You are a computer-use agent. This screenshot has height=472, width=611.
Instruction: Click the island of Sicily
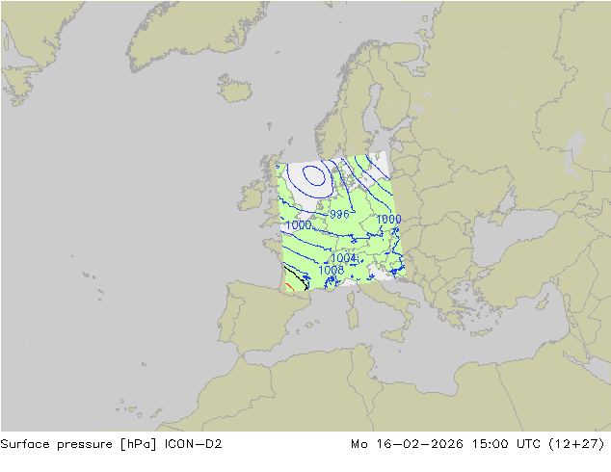pyautogui.click(x=395, y=335)
